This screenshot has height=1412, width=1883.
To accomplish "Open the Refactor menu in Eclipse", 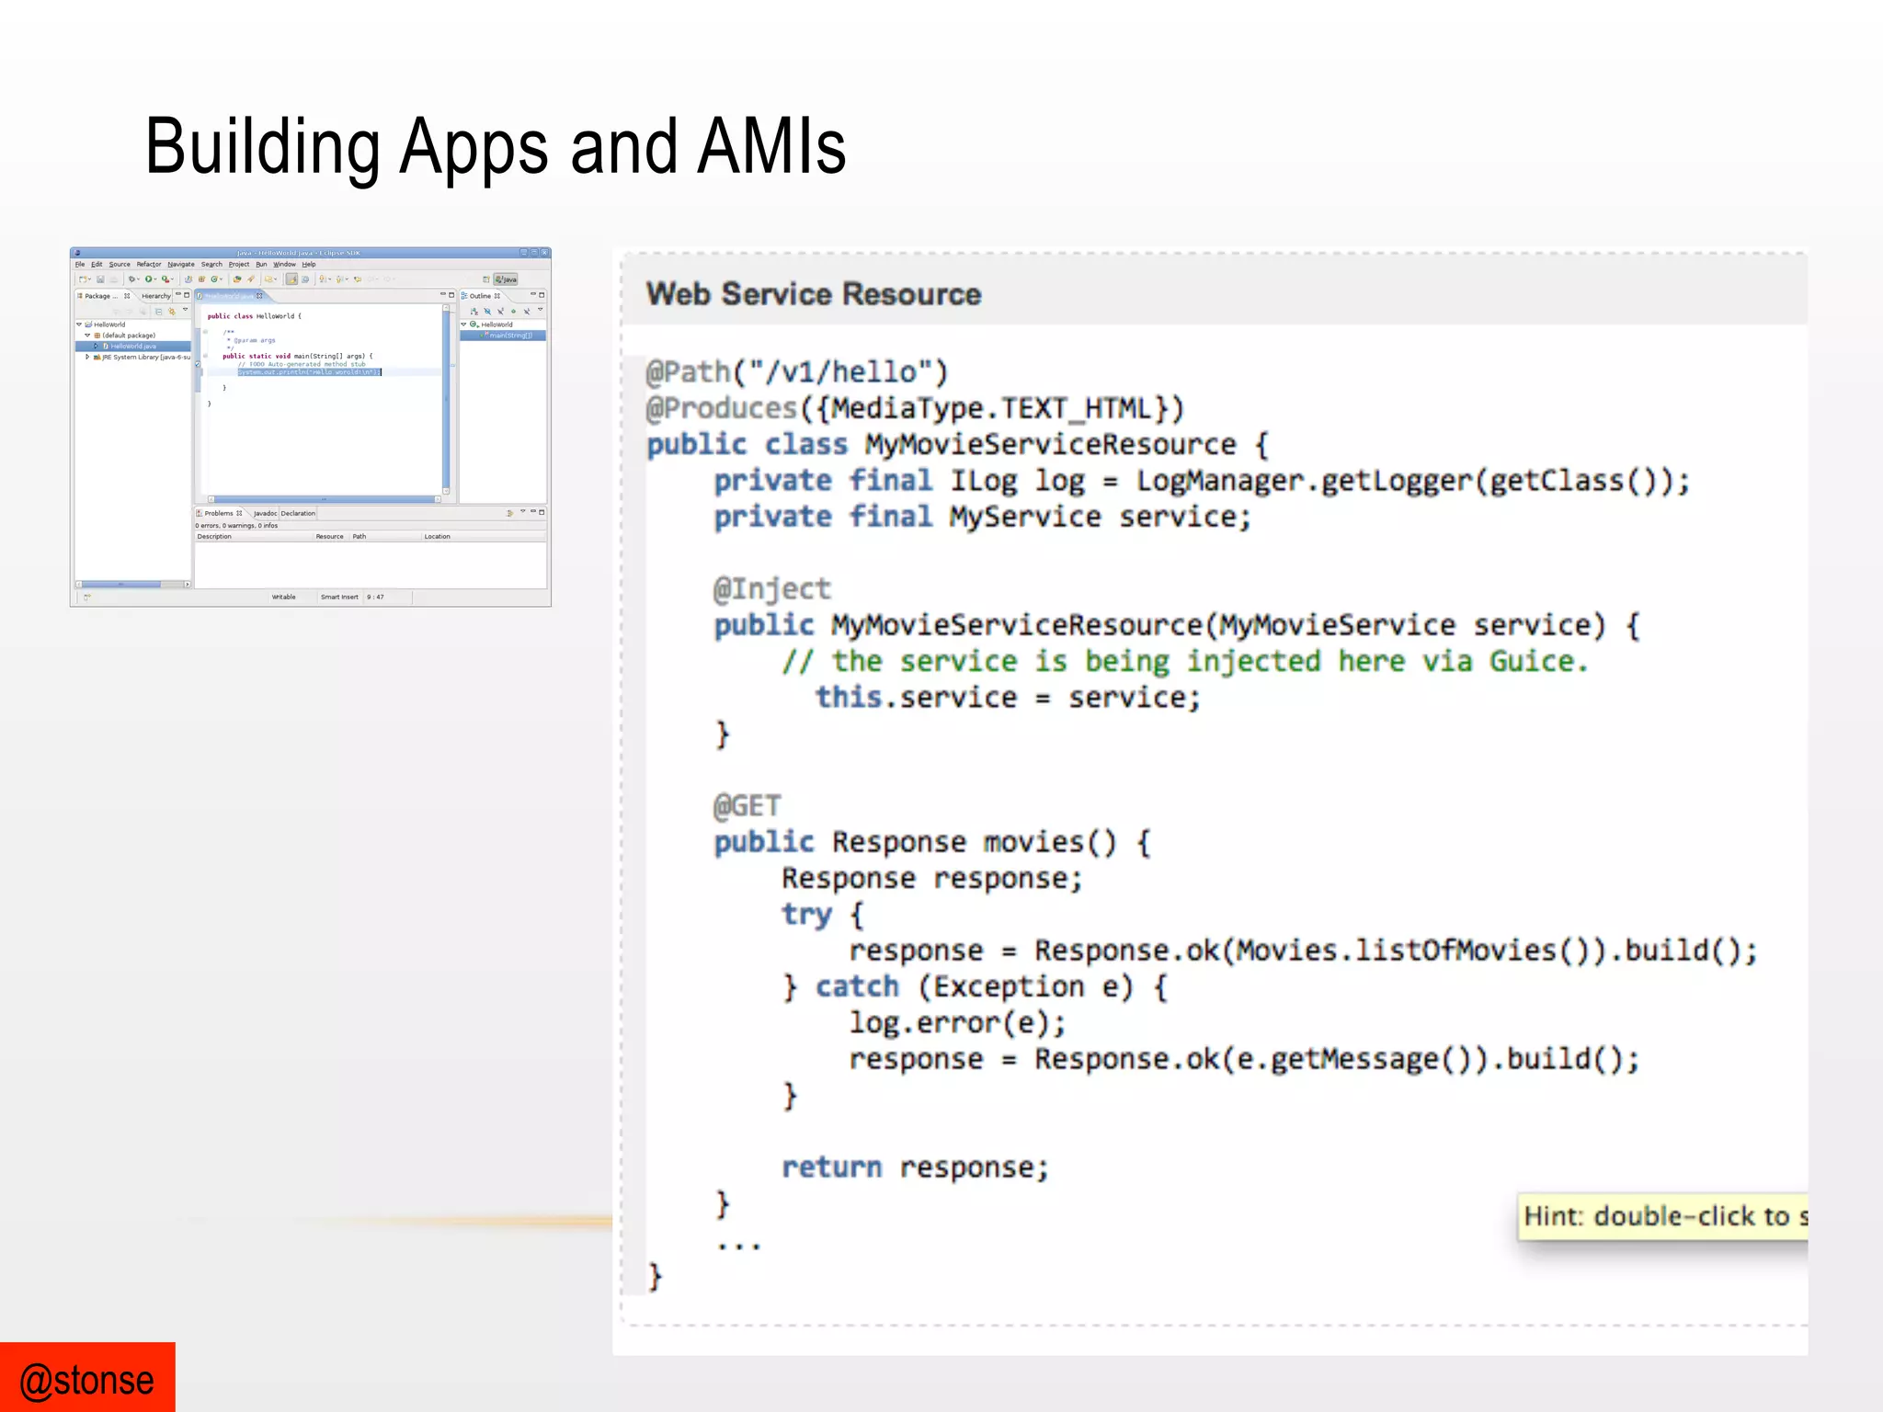I will [149, 264].
